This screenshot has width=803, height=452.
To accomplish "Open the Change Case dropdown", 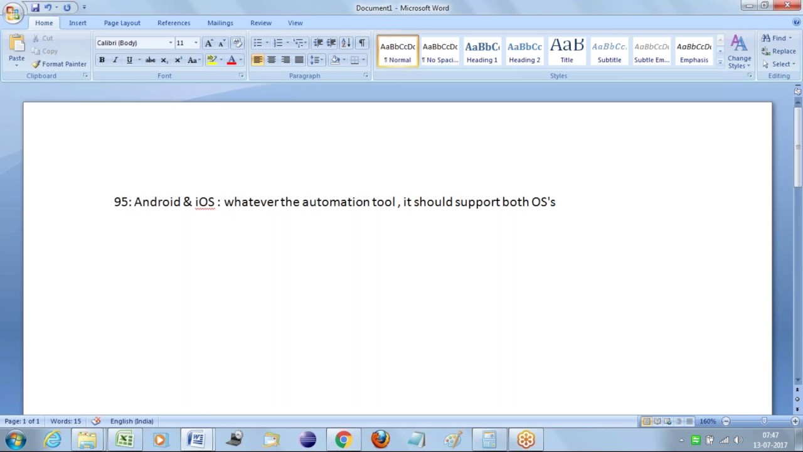I will (194, 60).
